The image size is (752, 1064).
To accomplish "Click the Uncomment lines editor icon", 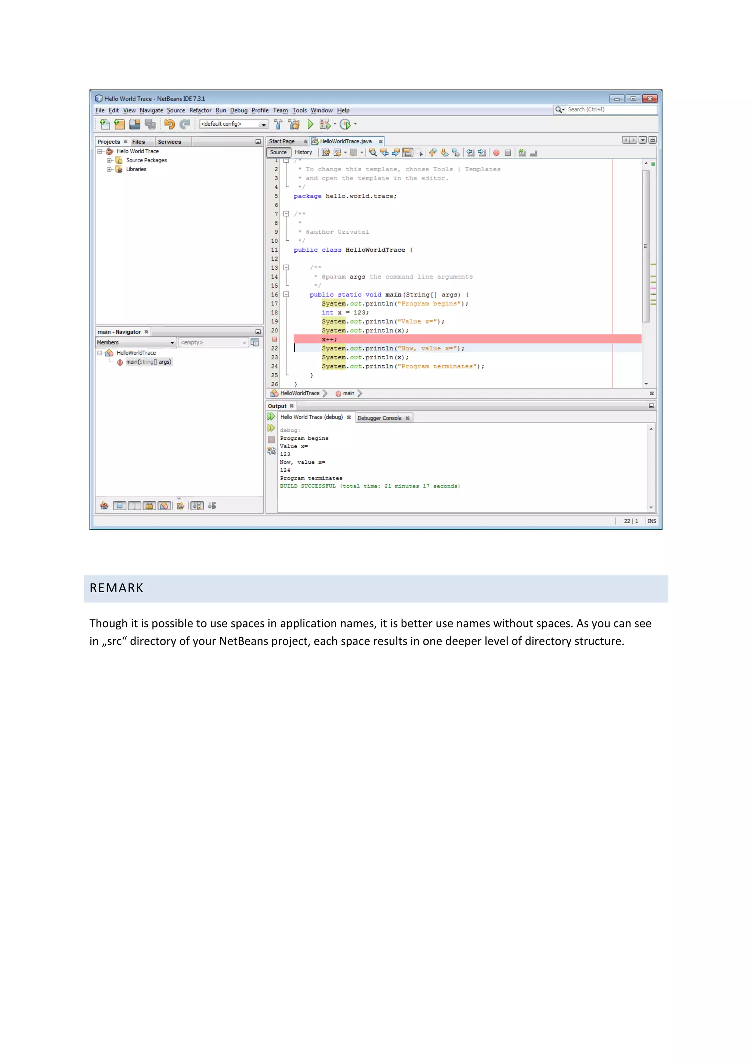I will click(x=534, y=153).
